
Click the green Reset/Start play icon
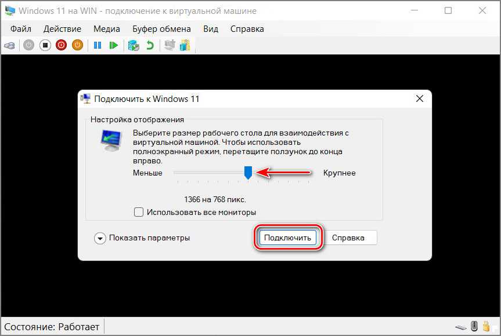(114, 45)
